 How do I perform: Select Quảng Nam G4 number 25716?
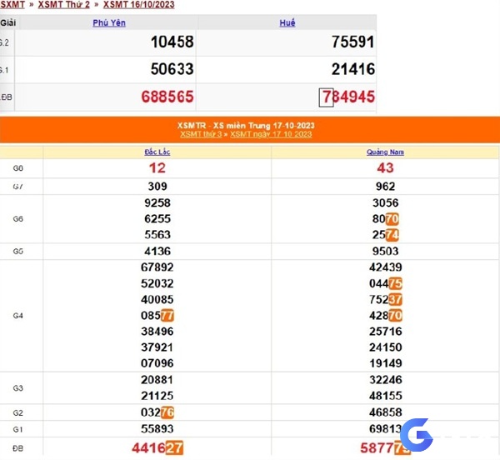tap(386, 331)
